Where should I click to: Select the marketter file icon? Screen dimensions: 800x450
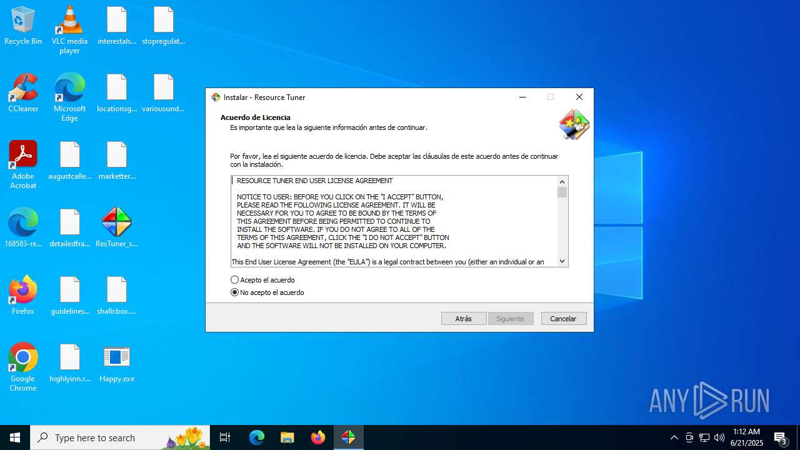[117, 161]
